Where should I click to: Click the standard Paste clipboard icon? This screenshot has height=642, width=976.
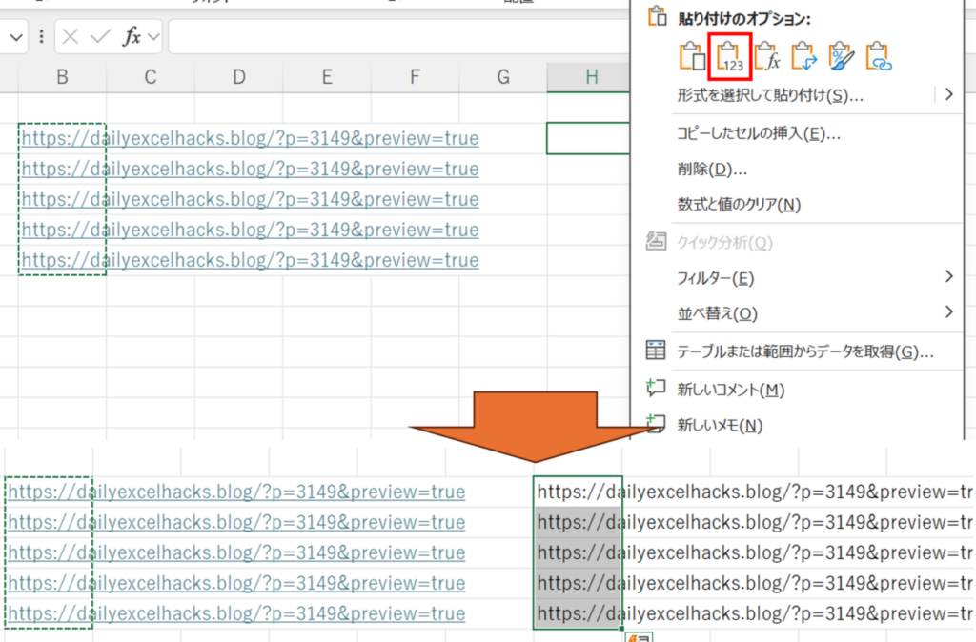691,56
